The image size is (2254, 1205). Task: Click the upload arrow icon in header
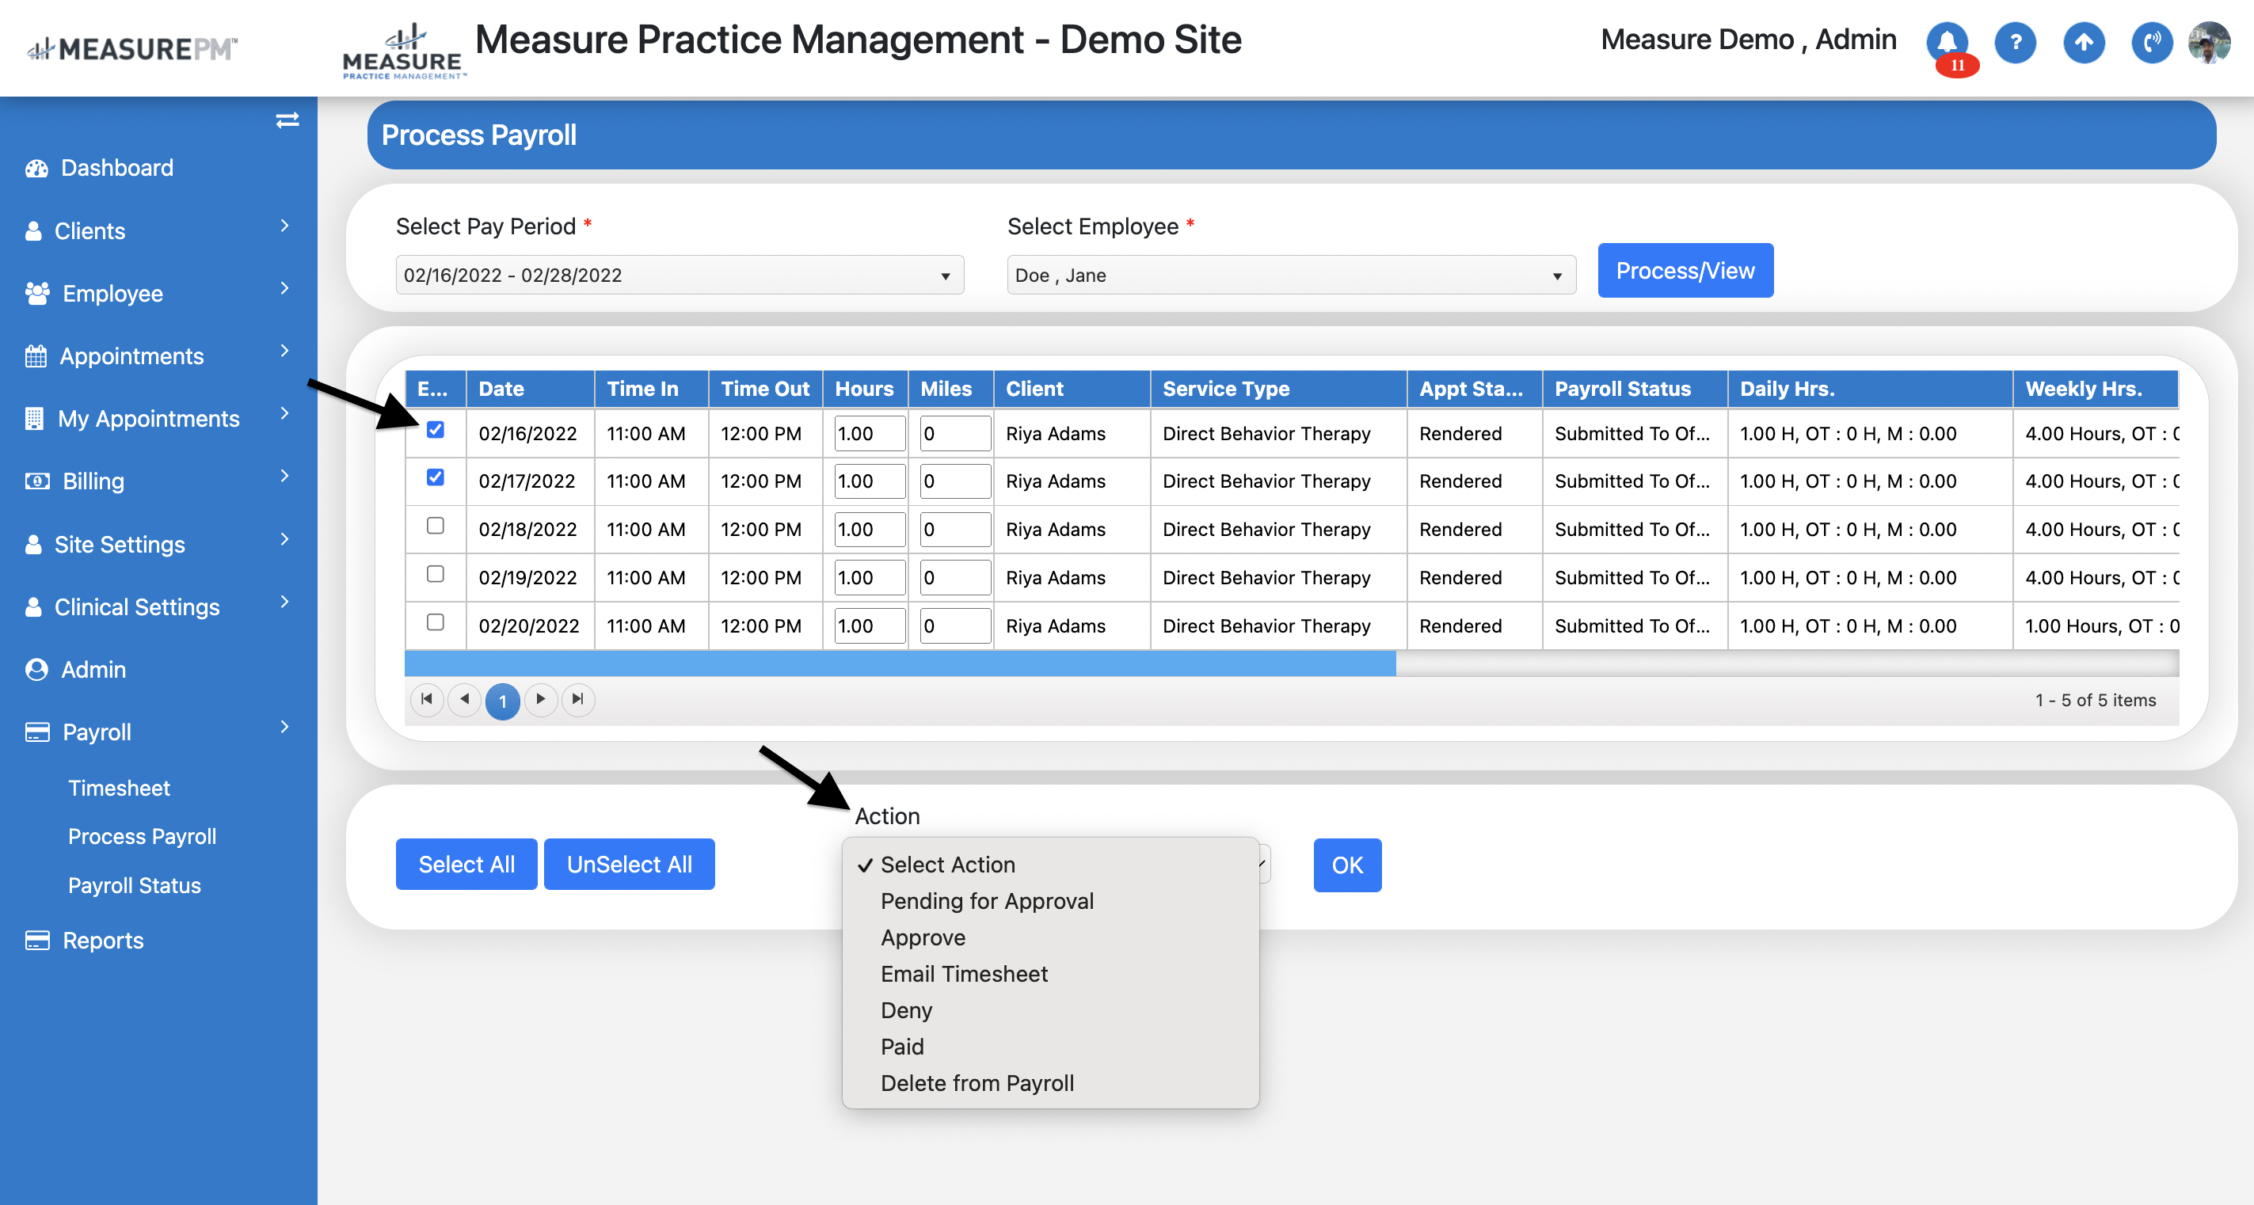tap(2084, 42)
